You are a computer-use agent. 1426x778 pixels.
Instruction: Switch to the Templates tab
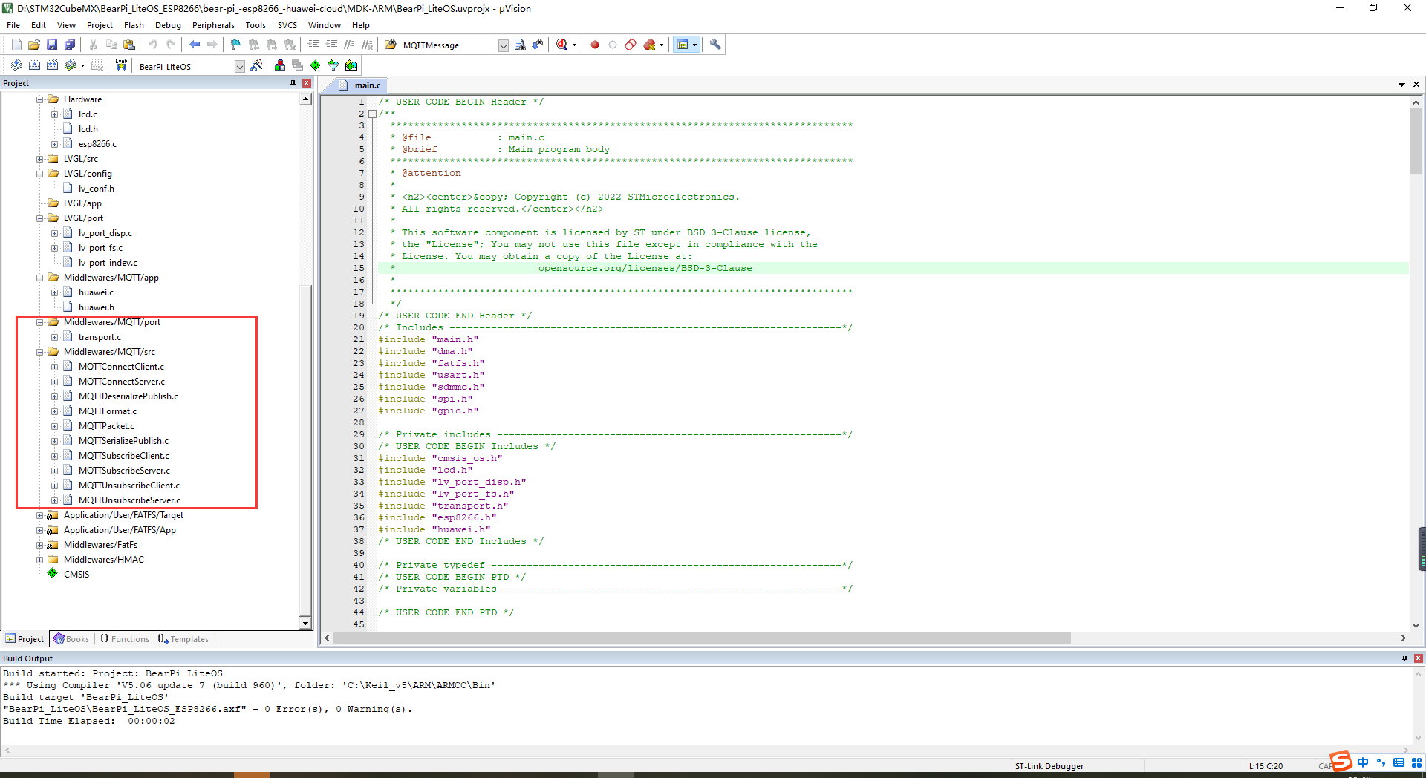(183, 639)
